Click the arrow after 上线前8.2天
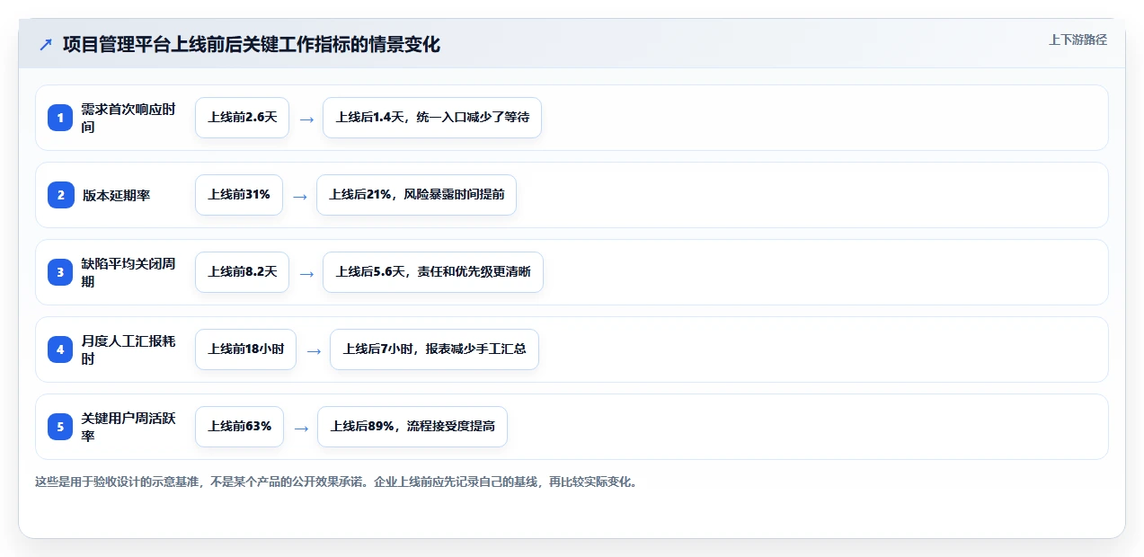 pos(306,273)
